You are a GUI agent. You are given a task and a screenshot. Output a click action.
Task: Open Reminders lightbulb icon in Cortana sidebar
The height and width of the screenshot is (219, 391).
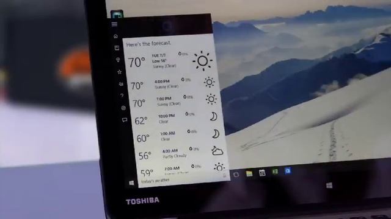tap(118, 60)
